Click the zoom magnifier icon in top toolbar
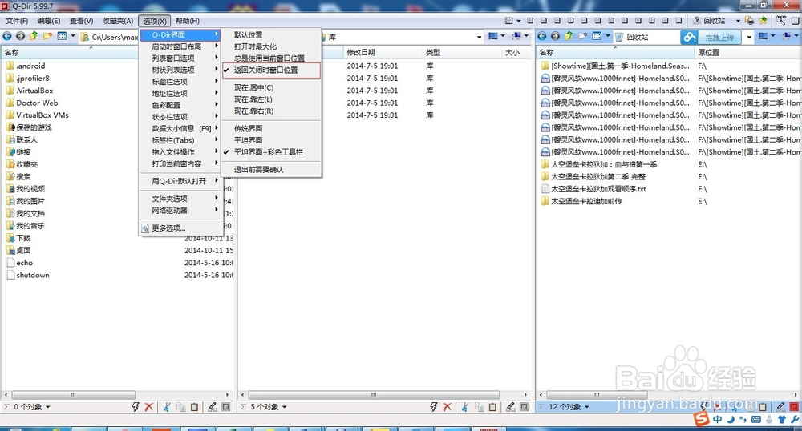 tap(781, 20)
